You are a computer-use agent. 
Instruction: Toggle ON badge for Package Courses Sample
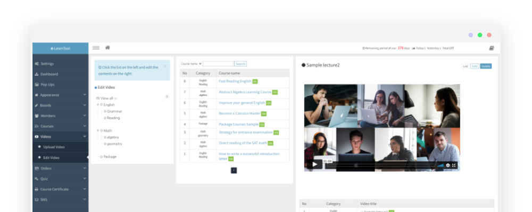[262, 125]
